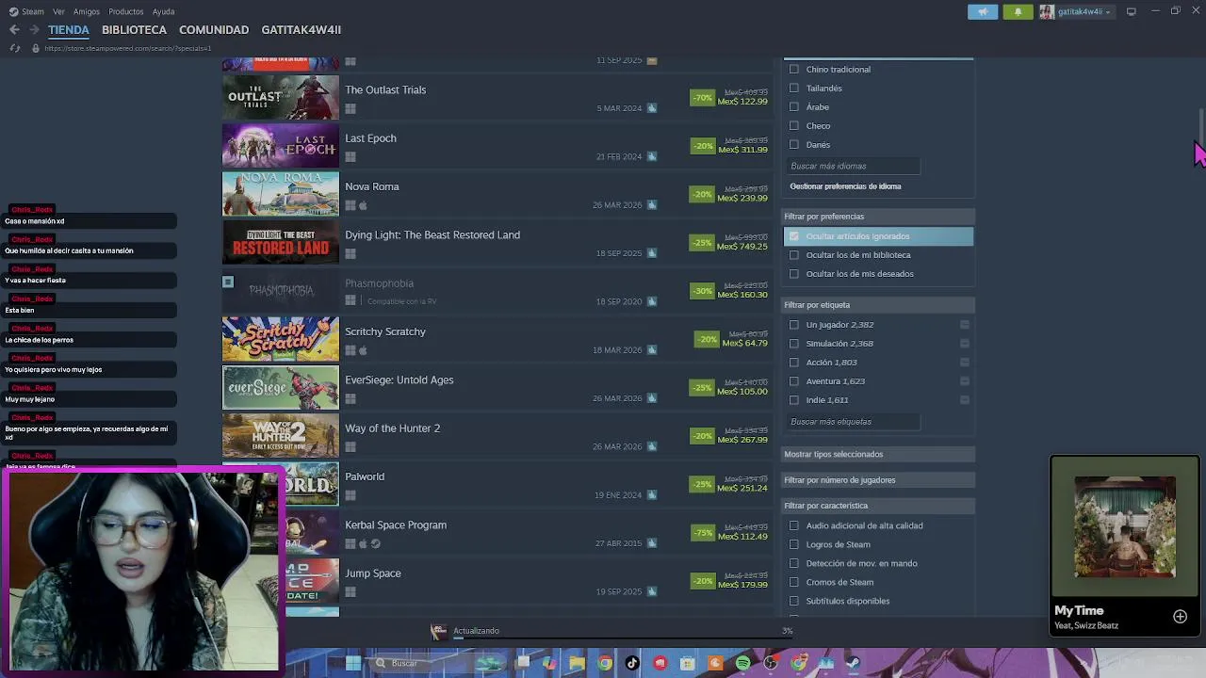Add My Time song with the plus icon
The width and height of the screenshot is (1206, 678).
pyautogui.click(x=1180, y=617)
